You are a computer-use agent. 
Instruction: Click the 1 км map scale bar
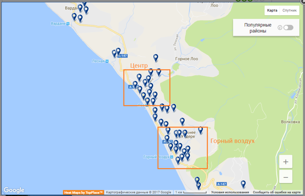point(190,192)
